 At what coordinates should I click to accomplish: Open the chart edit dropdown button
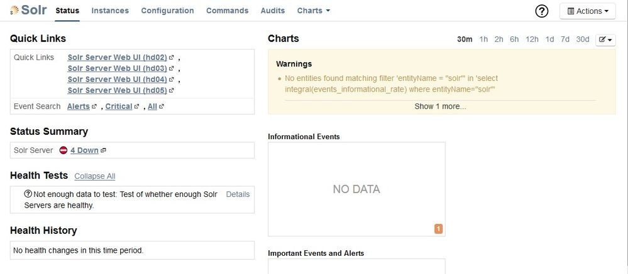(x=605, y=40)
